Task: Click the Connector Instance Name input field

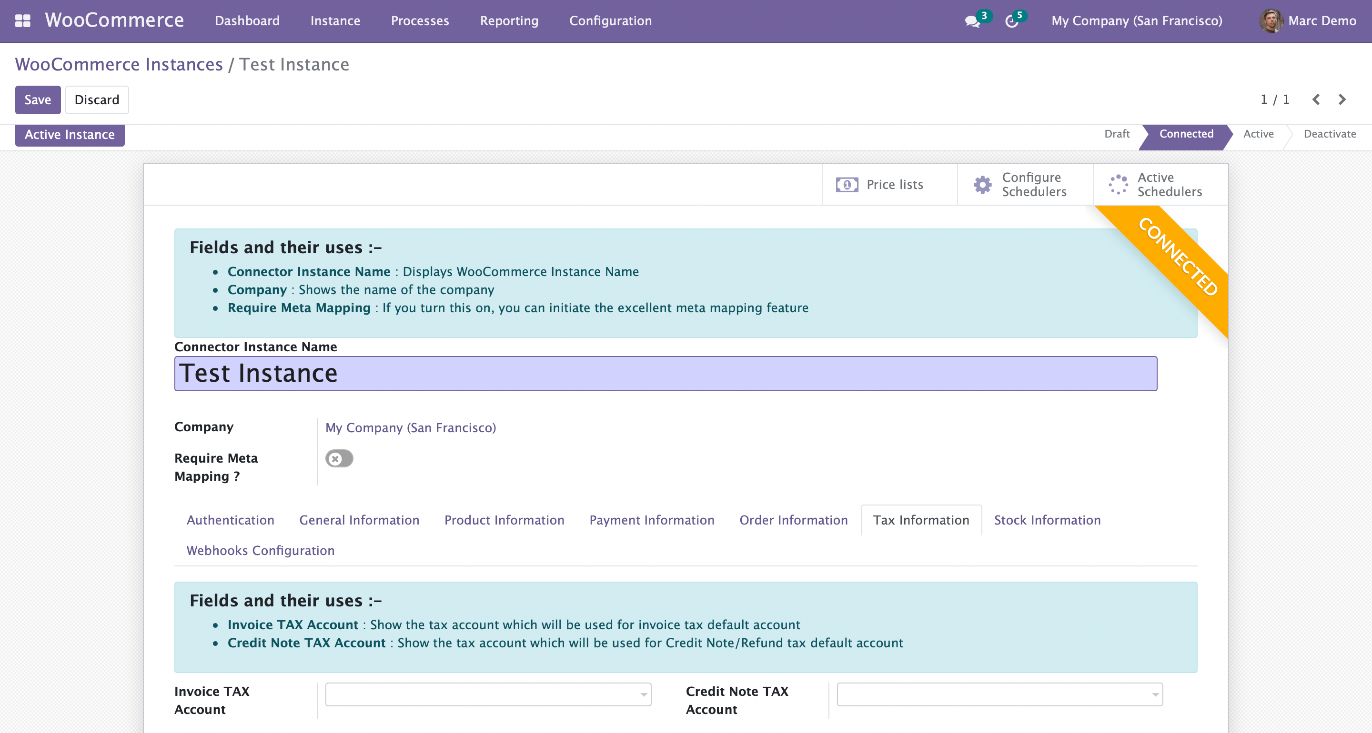Action: click(666, 374)
